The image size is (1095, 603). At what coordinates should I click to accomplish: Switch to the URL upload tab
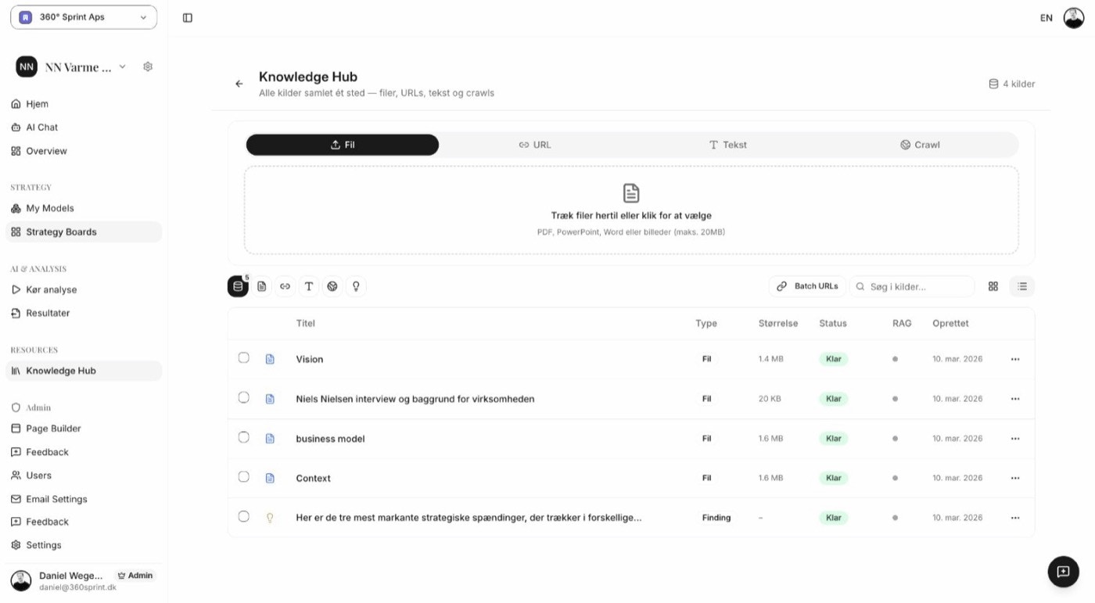tap(535, 145)
